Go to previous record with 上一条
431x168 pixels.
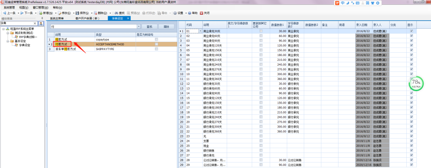(x=9, y=13)
